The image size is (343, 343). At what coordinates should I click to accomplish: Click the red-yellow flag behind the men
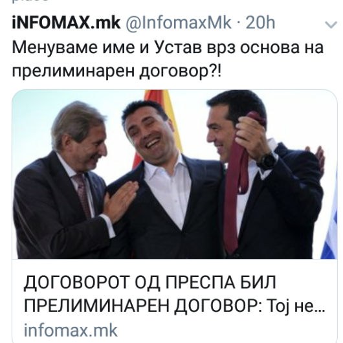tap(159, 122)
